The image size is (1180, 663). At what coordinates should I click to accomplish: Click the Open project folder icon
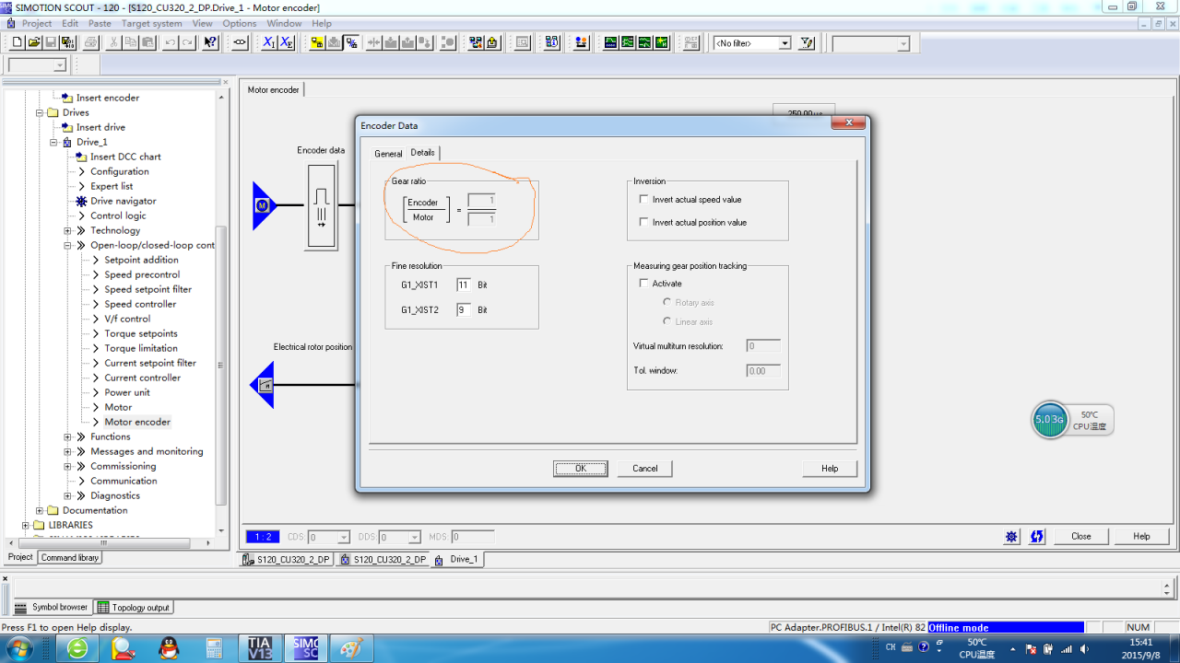34,42
